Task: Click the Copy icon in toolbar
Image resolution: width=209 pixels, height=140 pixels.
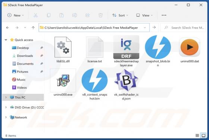Action: coord(49,15)
